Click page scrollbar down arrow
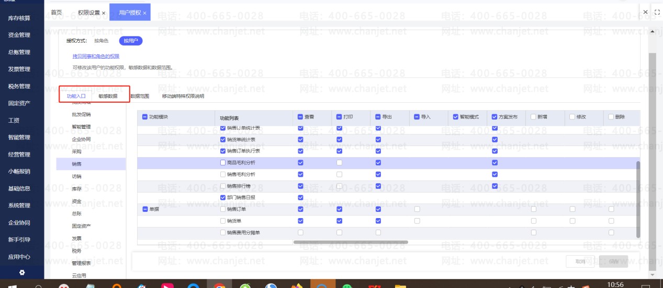The image size is (663, 288). [652, 274]
